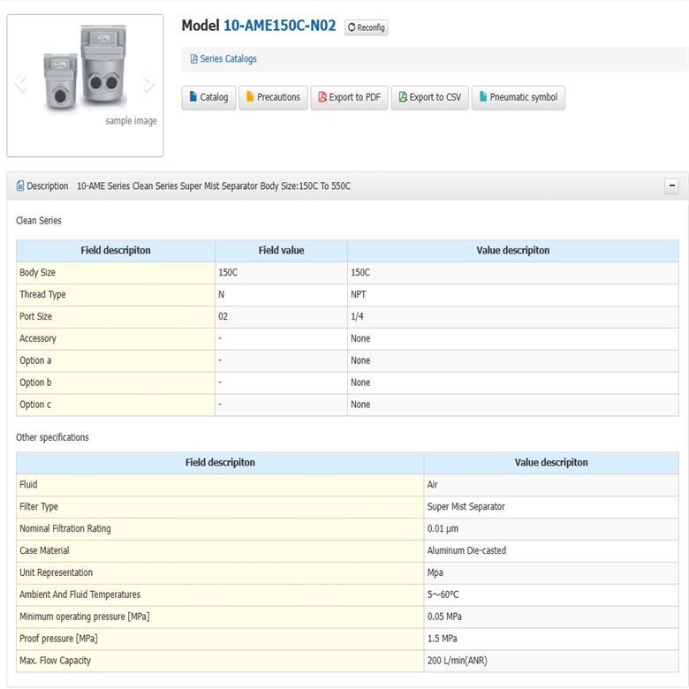Click the 1.5 MPa value

pos(442,639)
